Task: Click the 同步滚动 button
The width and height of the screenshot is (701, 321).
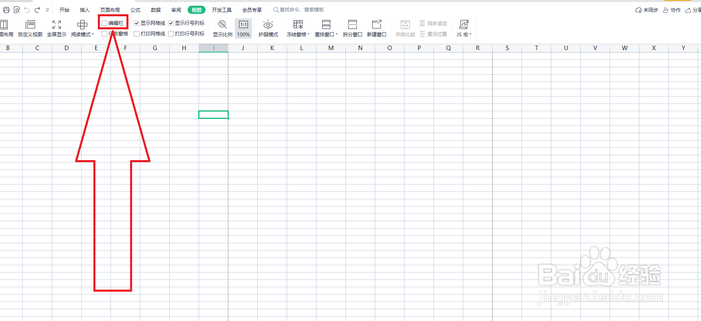Action: click(x=433, y=23)
